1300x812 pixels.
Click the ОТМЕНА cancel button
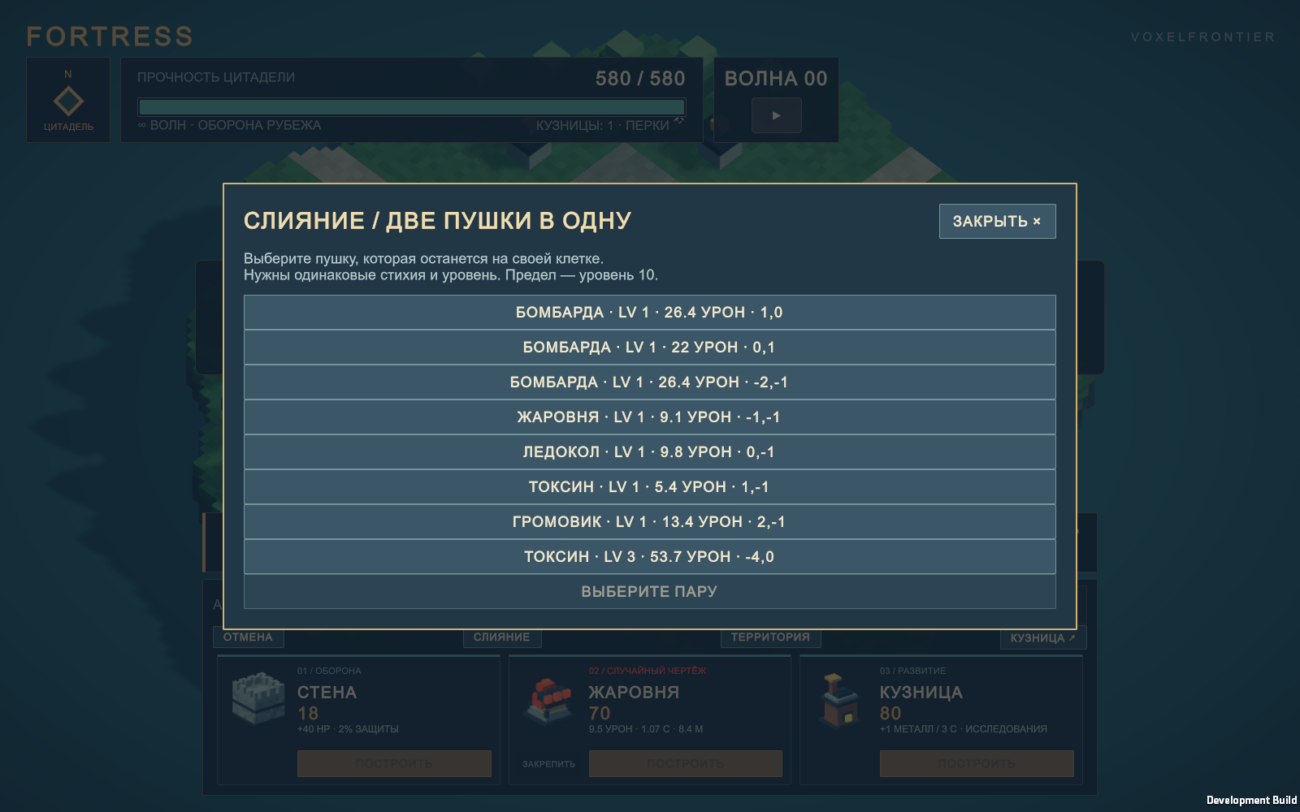point(248,638)
